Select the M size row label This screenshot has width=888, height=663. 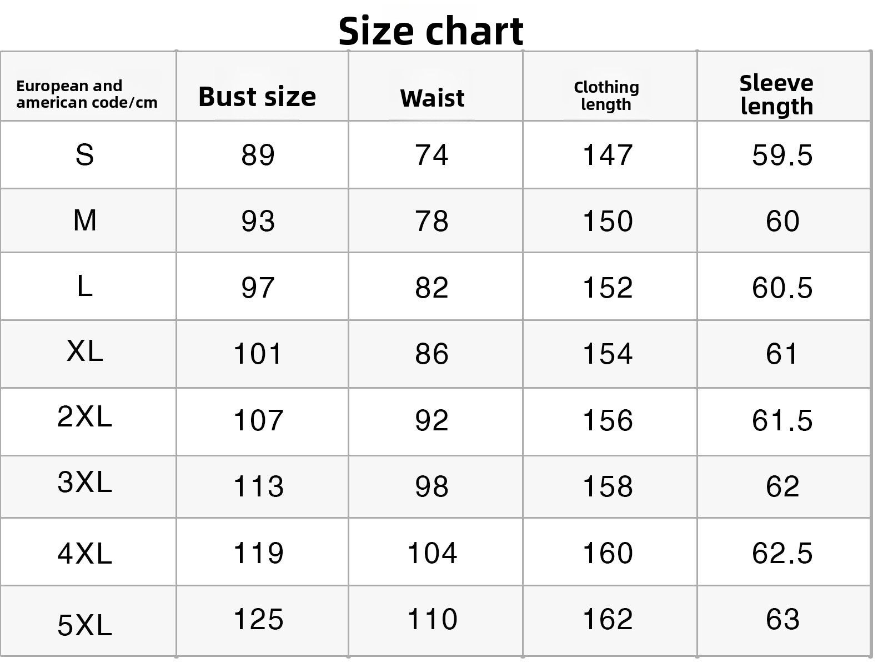coord(84,220)
